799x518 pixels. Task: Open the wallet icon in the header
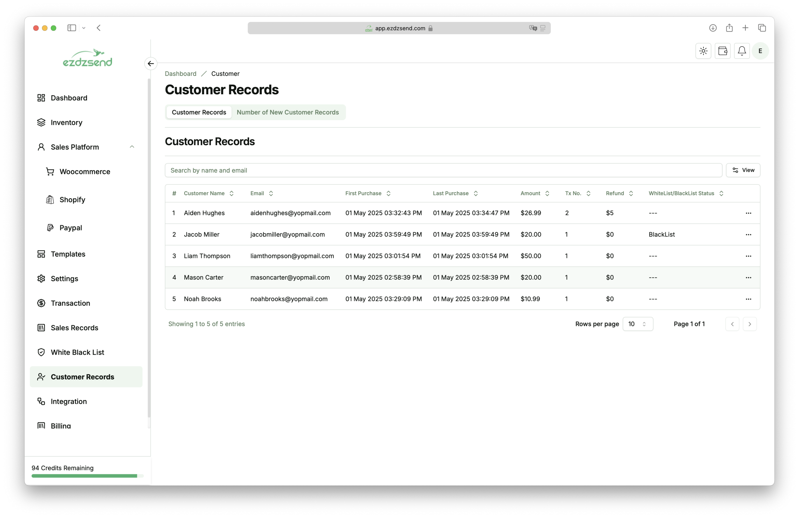coord(723,51)
